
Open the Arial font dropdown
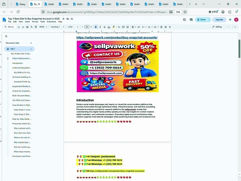pyautogui.click(x=73, y=27)
